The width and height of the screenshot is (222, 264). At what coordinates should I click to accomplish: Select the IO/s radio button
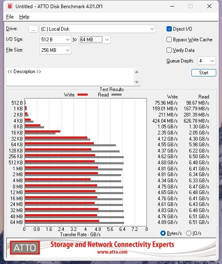coord(189,233)
